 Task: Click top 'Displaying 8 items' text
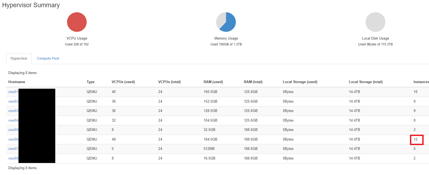click(22, 73)
